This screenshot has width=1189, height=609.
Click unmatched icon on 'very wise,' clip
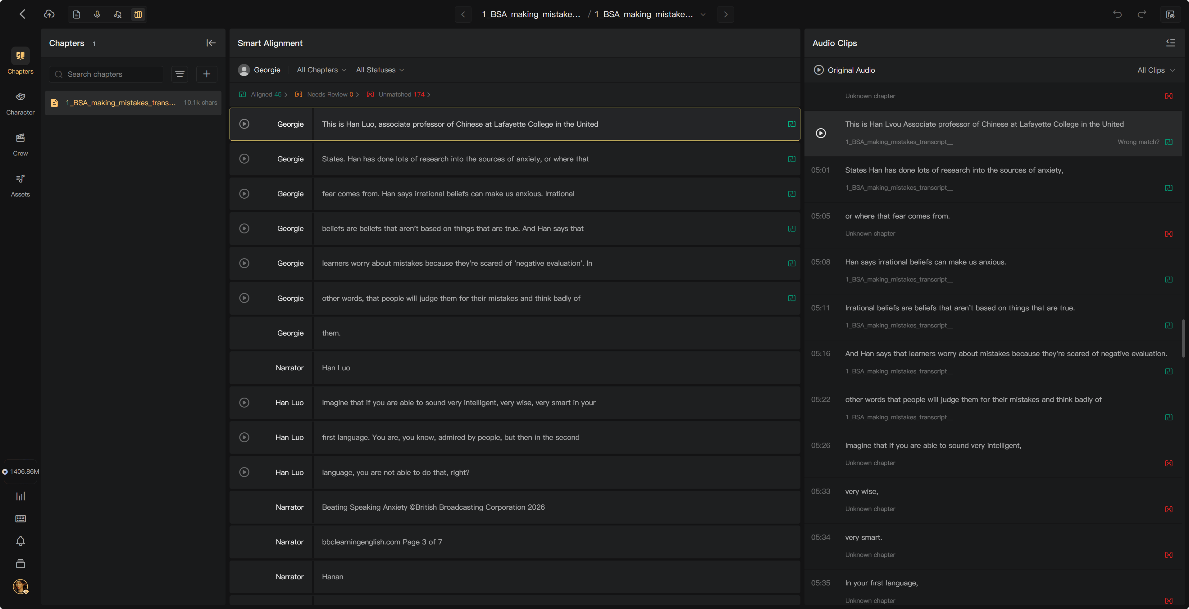click(x=1169, y=509)
